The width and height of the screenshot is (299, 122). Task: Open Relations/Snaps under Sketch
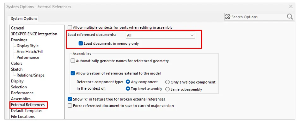(x=30, y=75)
